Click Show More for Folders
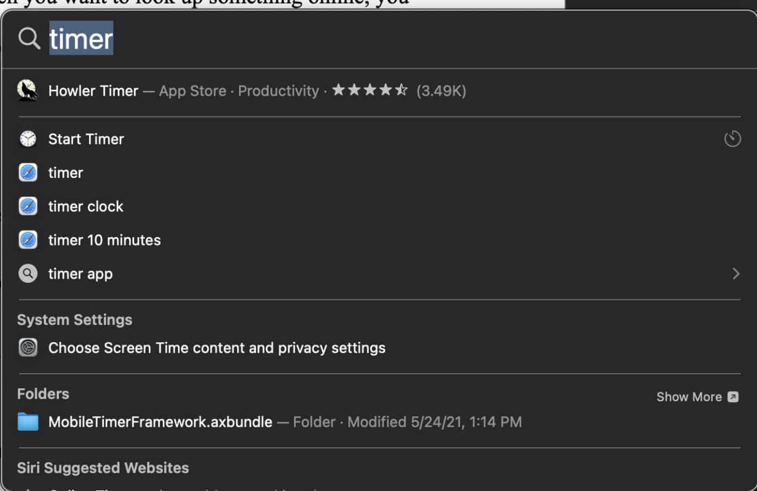The image size is (757, 491). click(689, 397)
